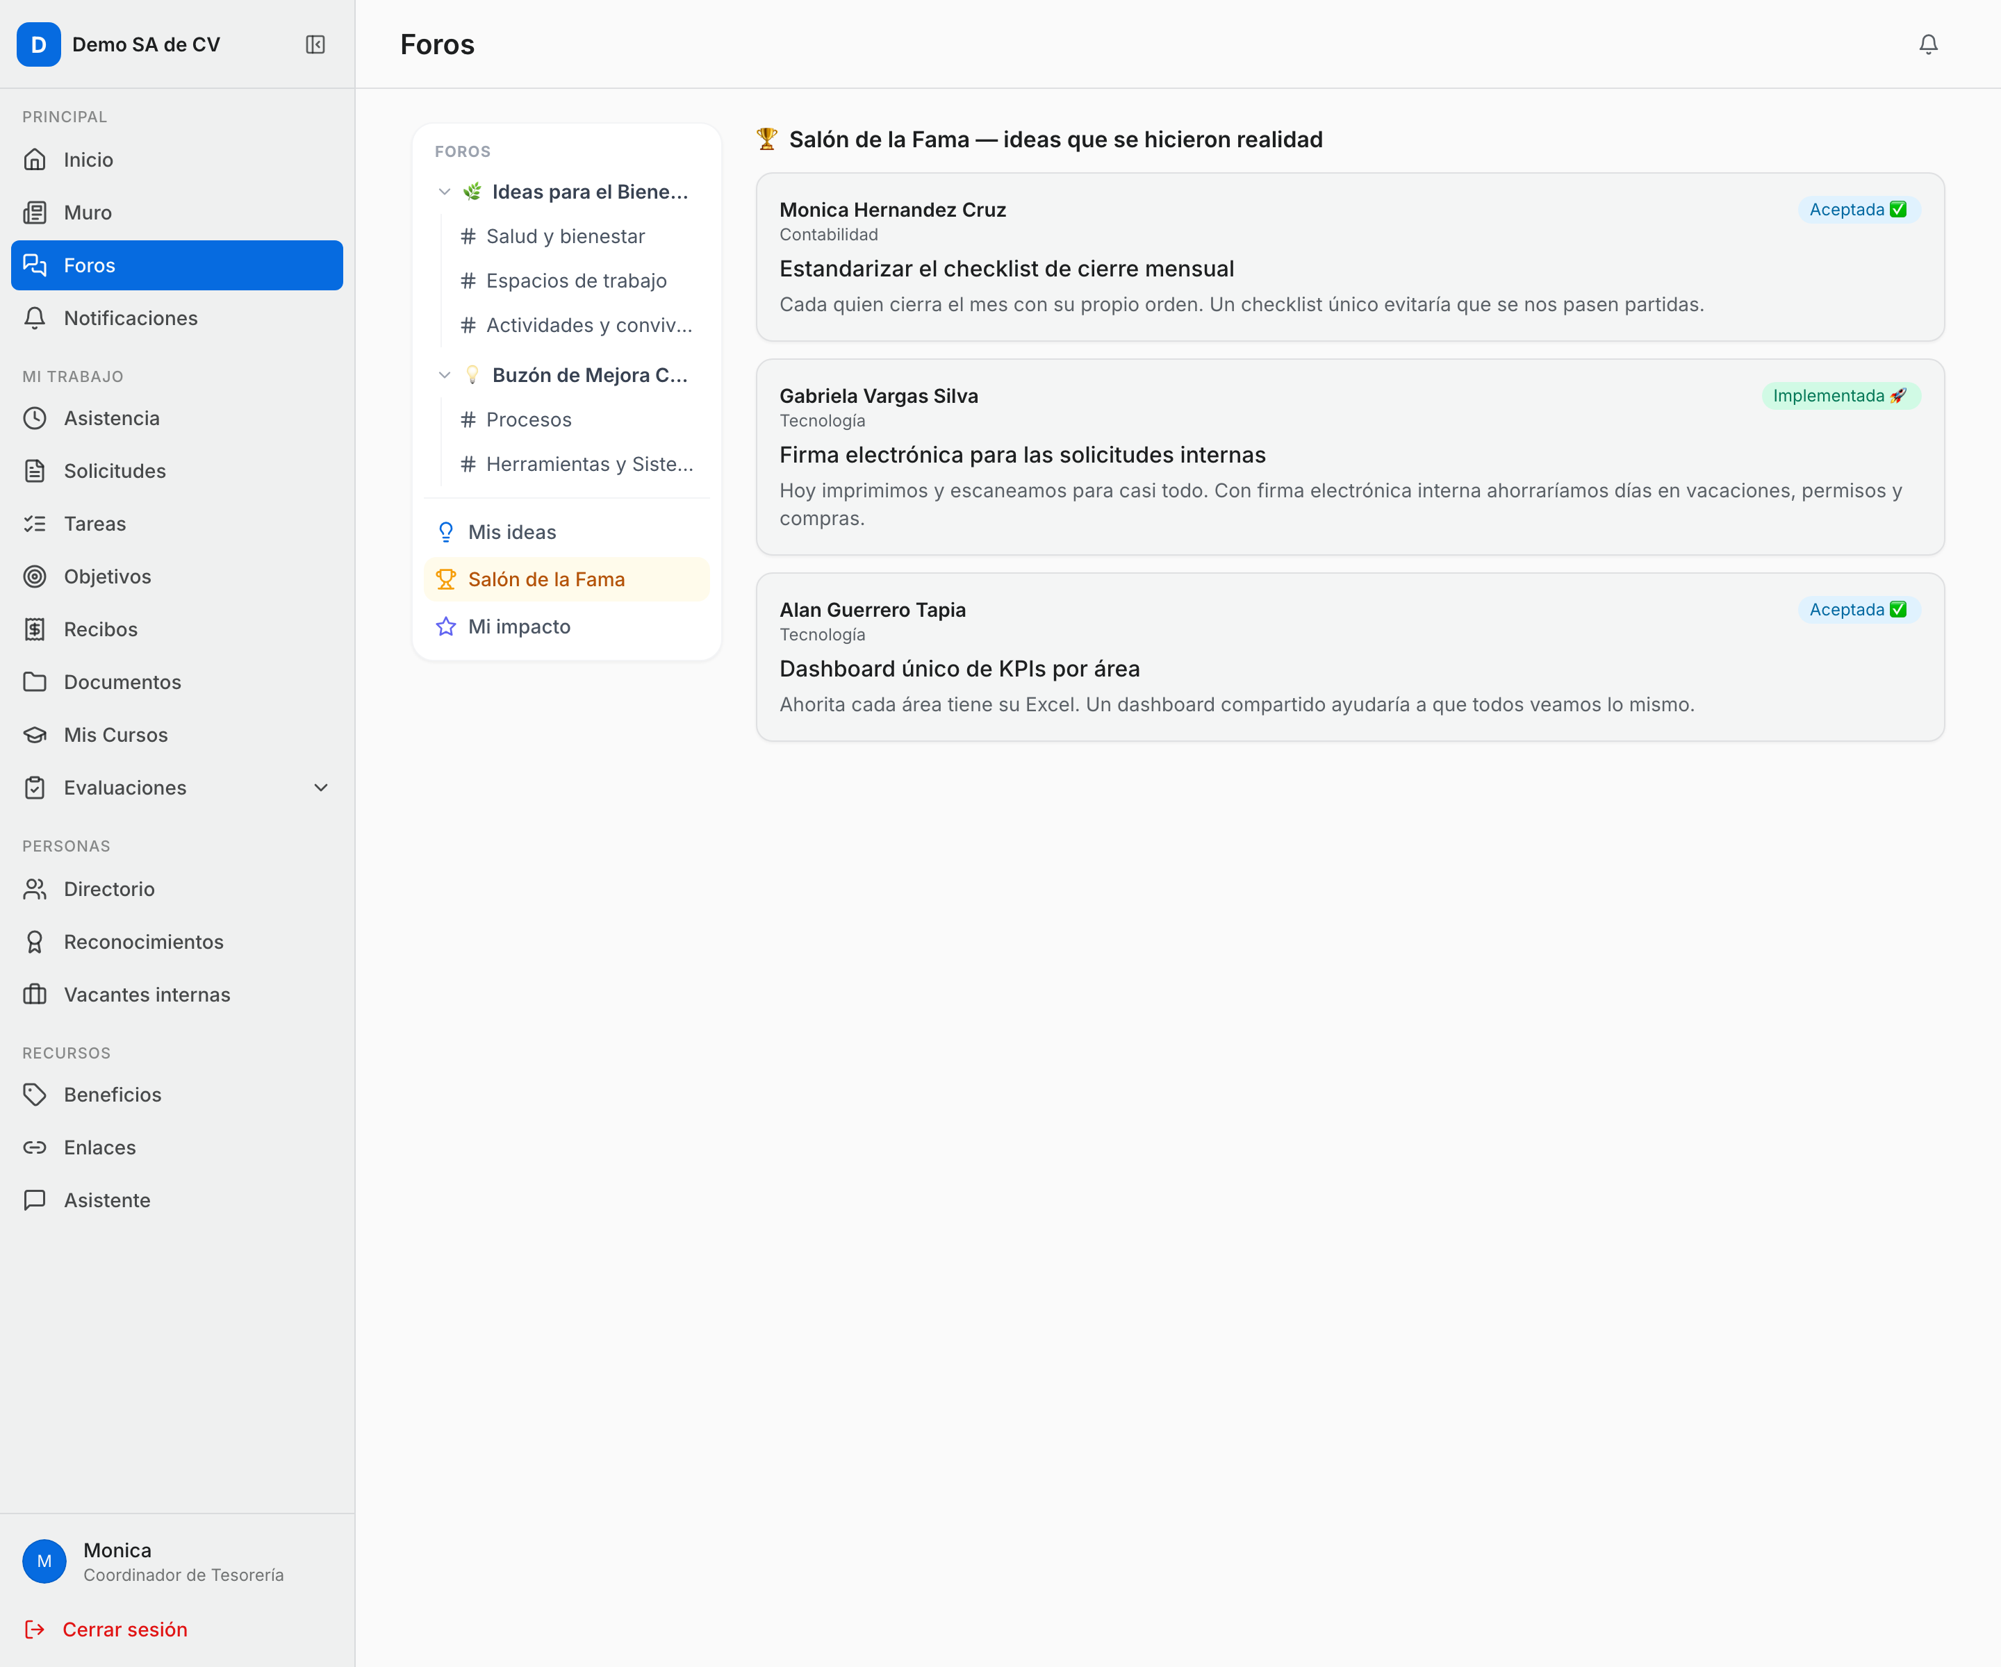Collapse the Buzón de Mejora forum group
This screenshot has height=1667, width=2001.
(444, 375)
